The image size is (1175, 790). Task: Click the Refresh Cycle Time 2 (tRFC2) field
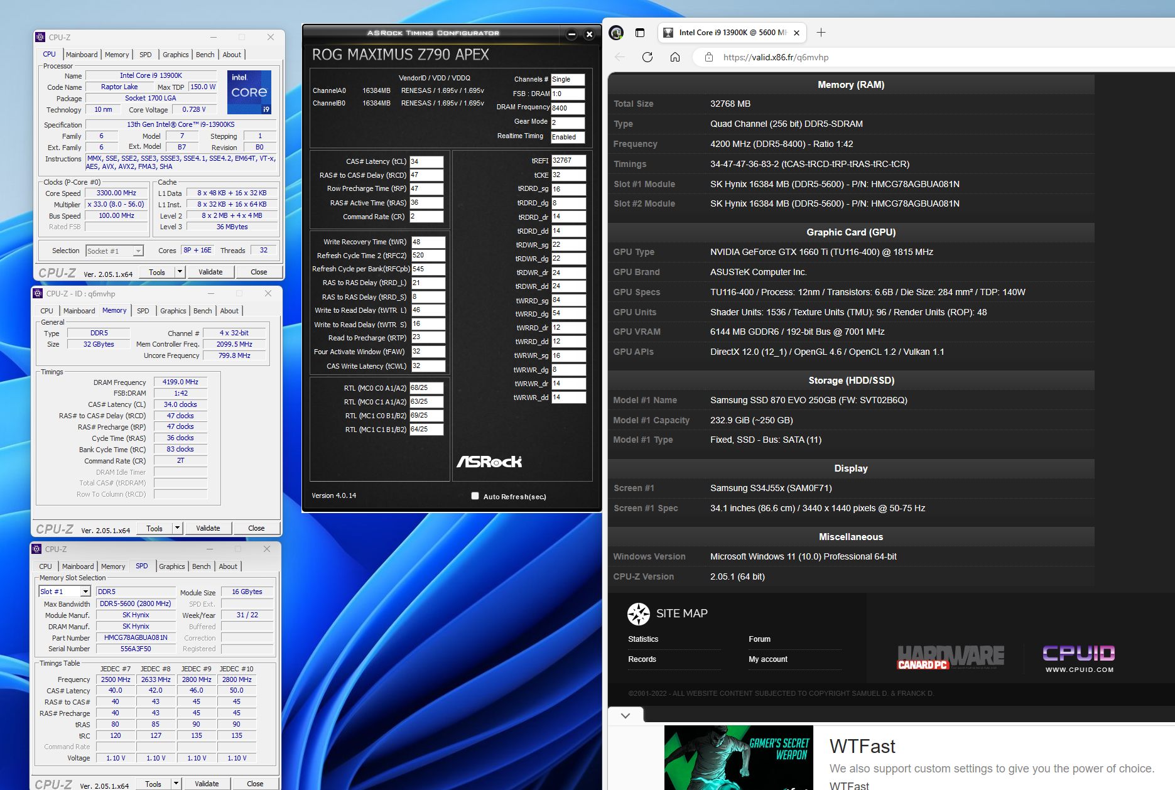[x=428, y=256]
